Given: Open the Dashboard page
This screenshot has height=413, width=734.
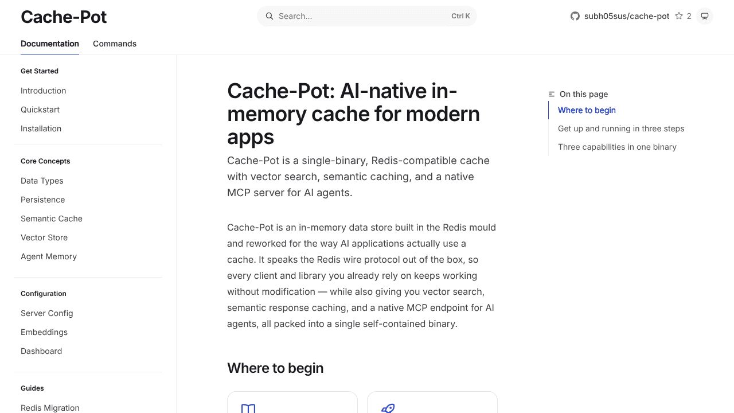Looking at the screenshot, I should click(x=41, y=351).
